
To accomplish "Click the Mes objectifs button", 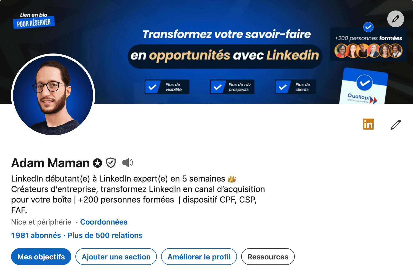I will point(41,257).
